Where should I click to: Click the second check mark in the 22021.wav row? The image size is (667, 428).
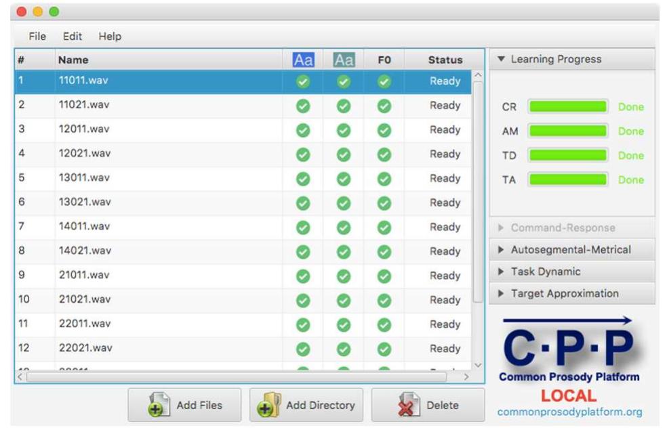tap(344, 349)
